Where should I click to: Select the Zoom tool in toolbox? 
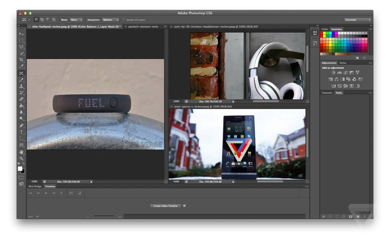21,158
